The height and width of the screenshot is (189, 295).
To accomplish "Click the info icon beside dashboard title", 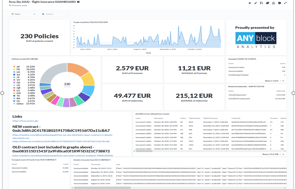I will tap(78, 2).
